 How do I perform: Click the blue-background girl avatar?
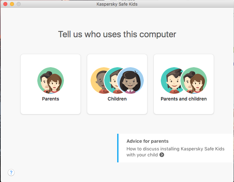pos(130,81)
